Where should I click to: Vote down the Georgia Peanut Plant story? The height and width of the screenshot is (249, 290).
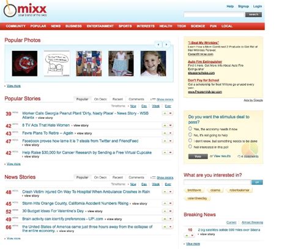pos(171,113)
